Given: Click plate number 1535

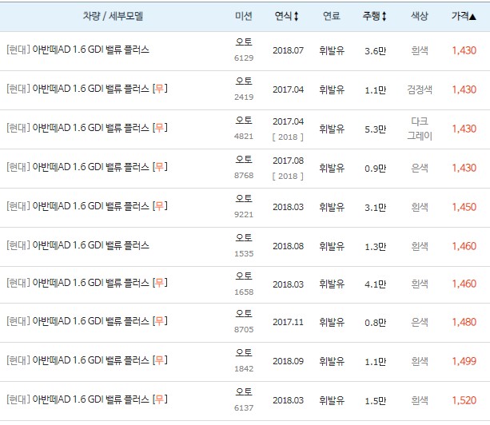Looking at the screenshot, I should [244, 253].
